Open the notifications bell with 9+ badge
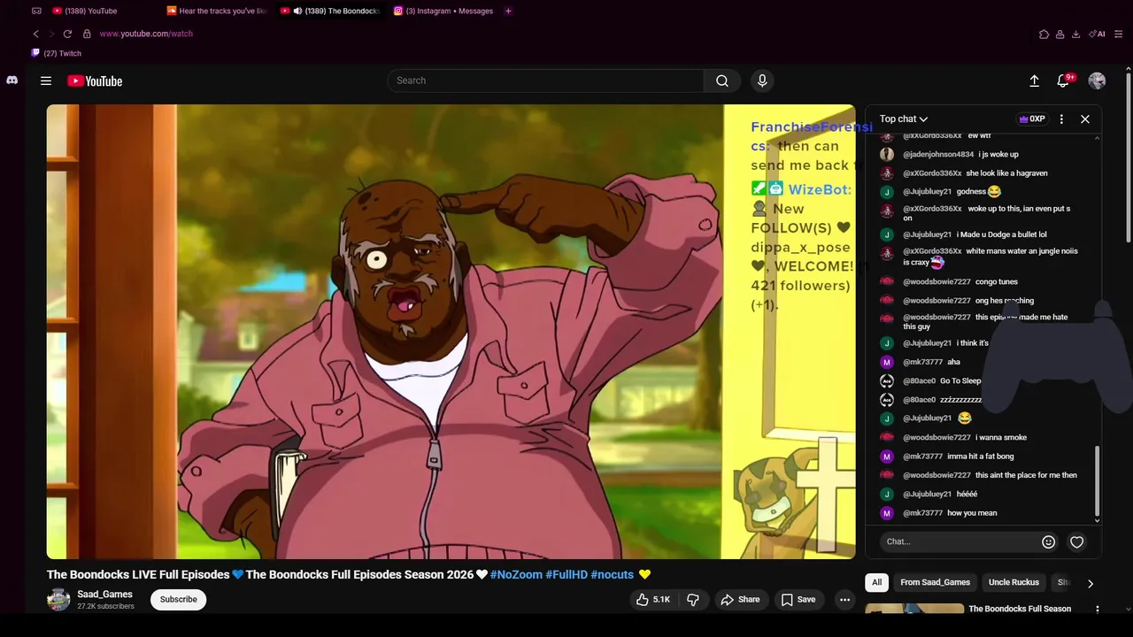This screenshot has width=1133, height=637. tap(1064, 81)
